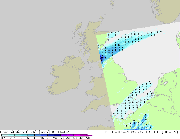Screen dimensions: 180x139
Task: Click the 0.1–0.5 mm legend color swatch
Action: click(x=5, y=135)
